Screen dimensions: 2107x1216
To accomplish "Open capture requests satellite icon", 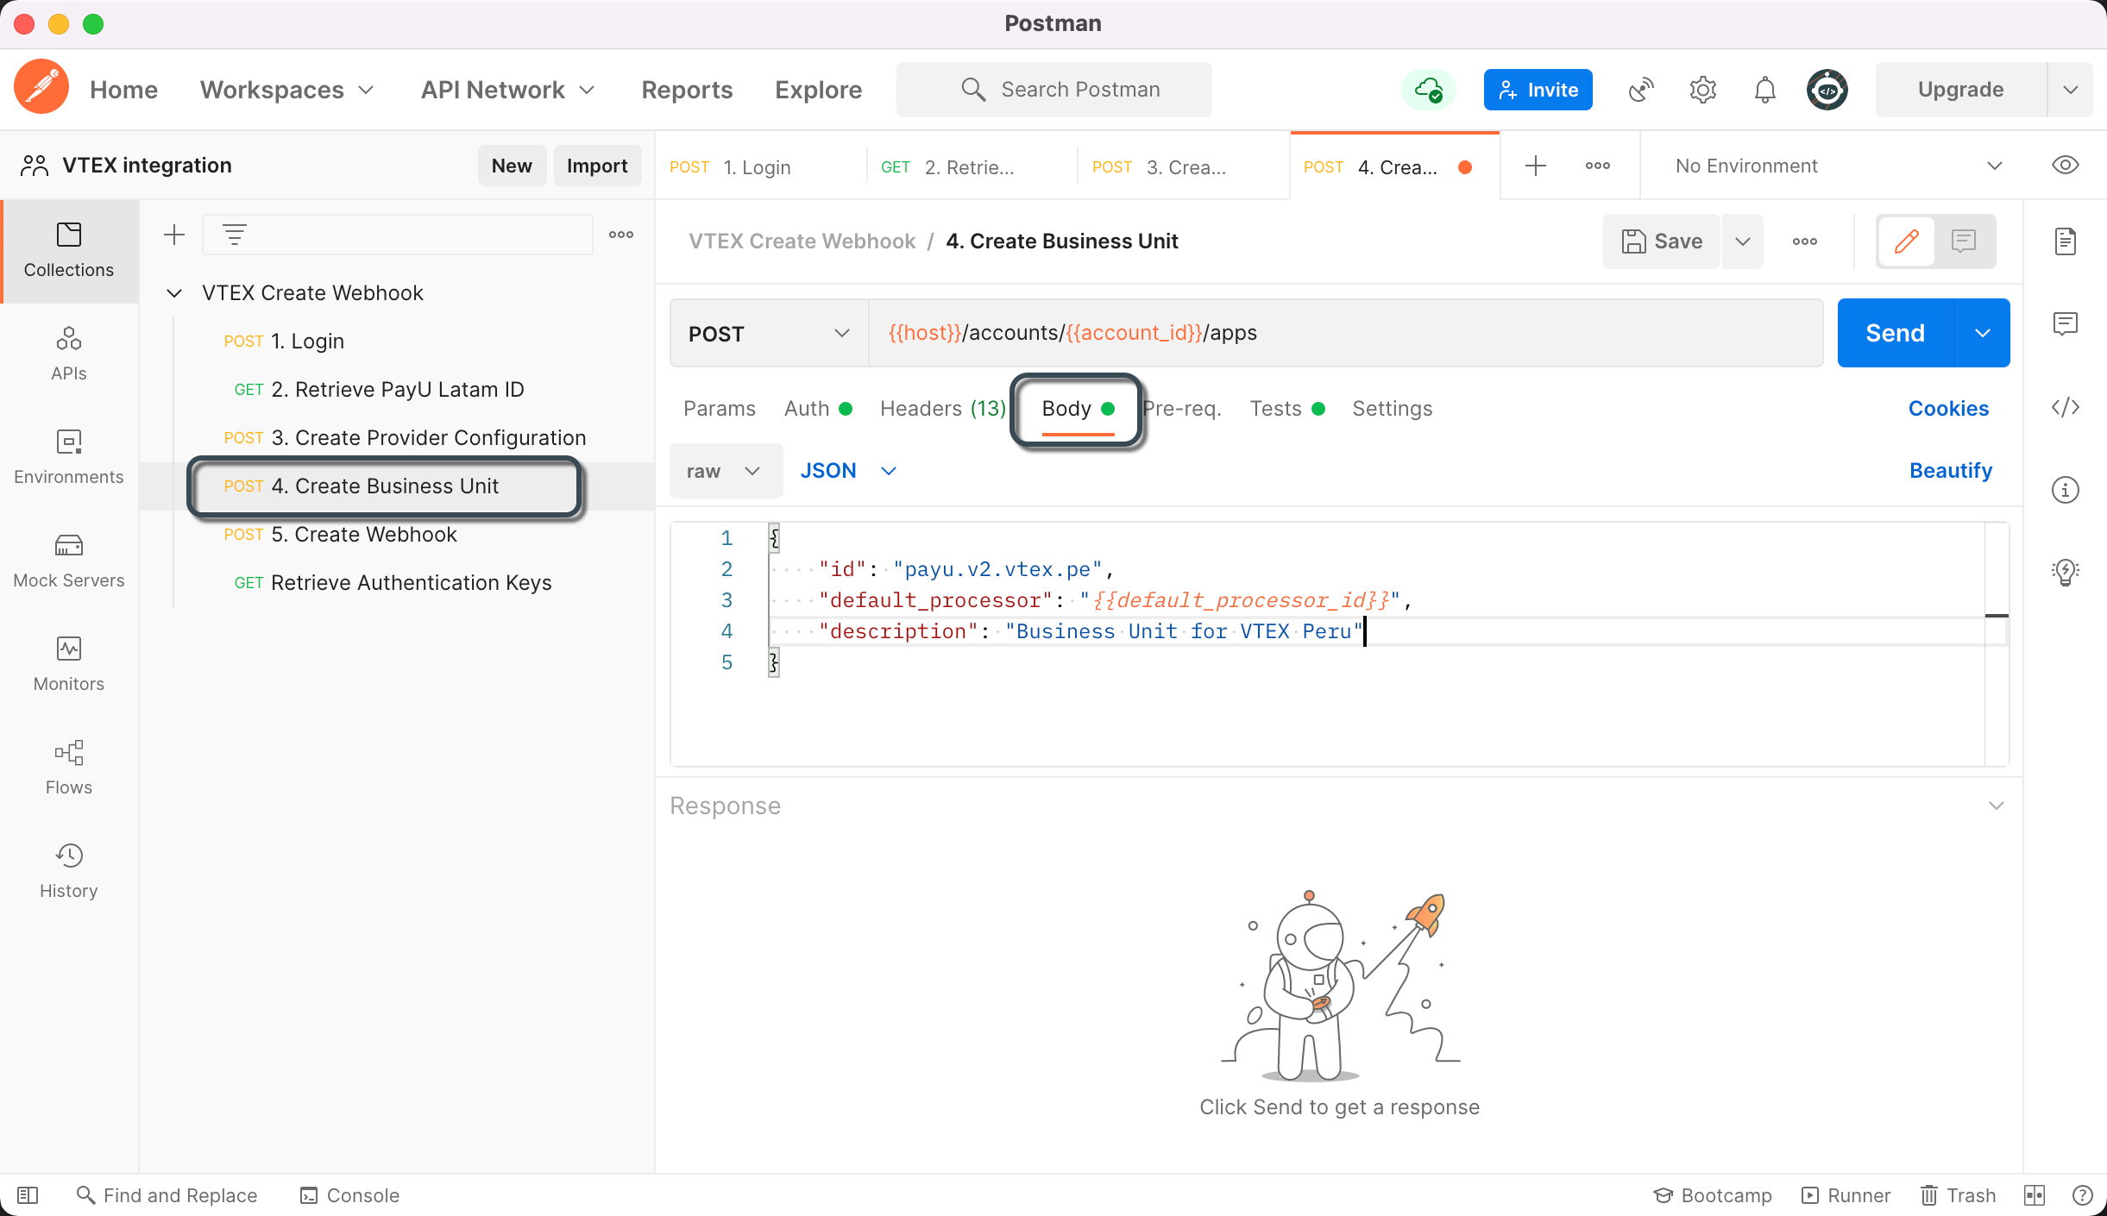I will coord(1640,90).
